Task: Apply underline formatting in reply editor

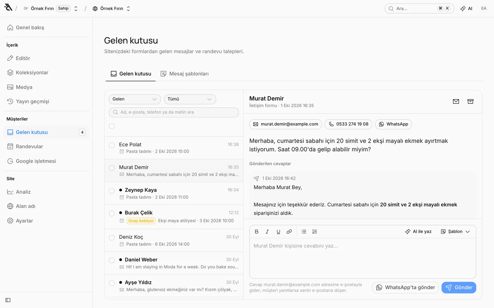Action: [278, 232]
